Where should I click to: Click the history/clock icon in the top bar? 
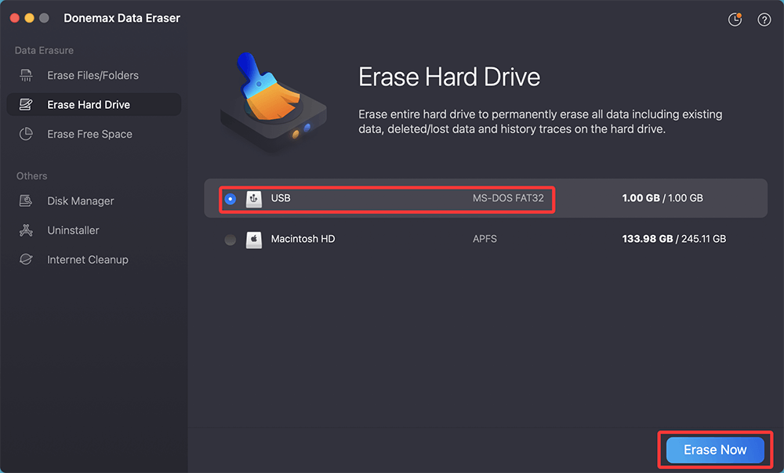pyautogui.click(x=735, y=19)
